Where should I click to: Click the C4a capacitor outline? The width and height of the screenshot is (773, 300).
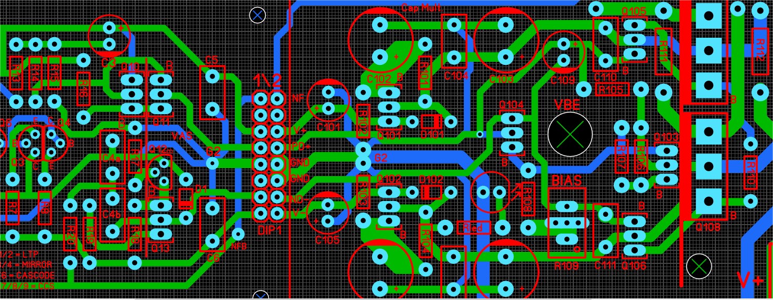click(x=112, y=157)
